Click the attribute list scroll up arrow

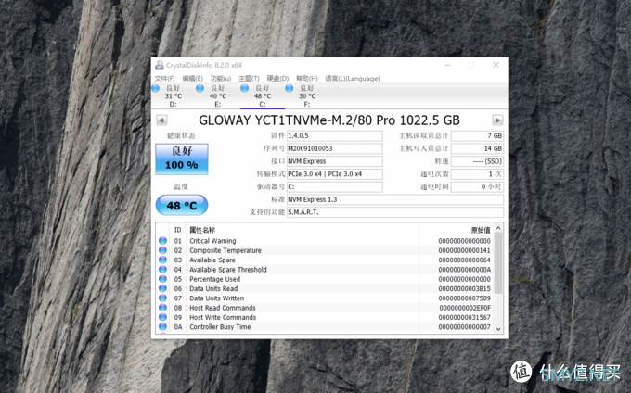pos(498,228)
